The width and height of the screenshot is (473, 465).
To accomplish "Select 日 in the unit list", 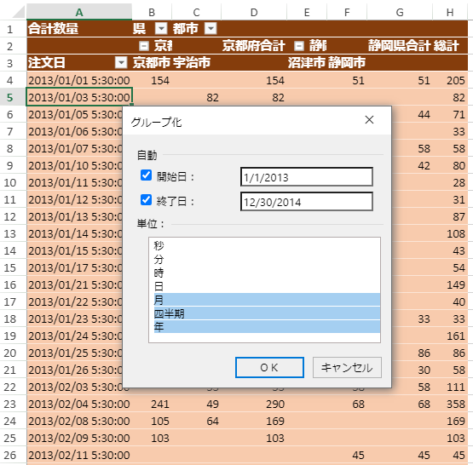I will pyautogui.click(x=267, y=286).
